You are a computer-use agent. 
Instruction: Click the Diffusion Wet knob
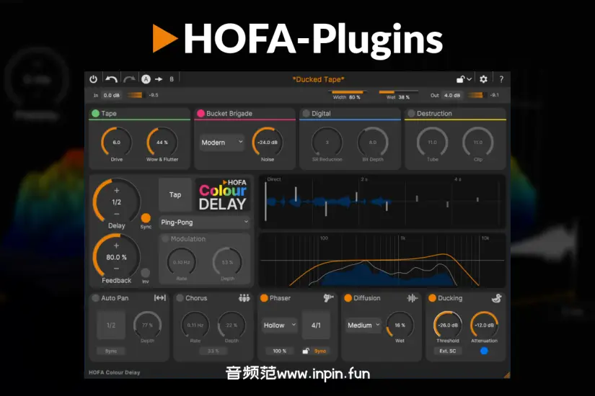click(400, 325)
